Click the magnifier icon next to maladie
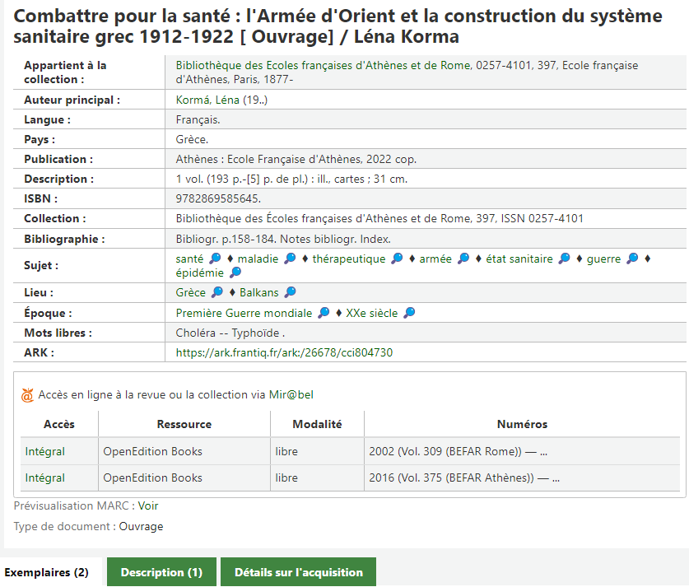Image resolution: width=689 pixels, height=587 pixels. coord(290,259)
